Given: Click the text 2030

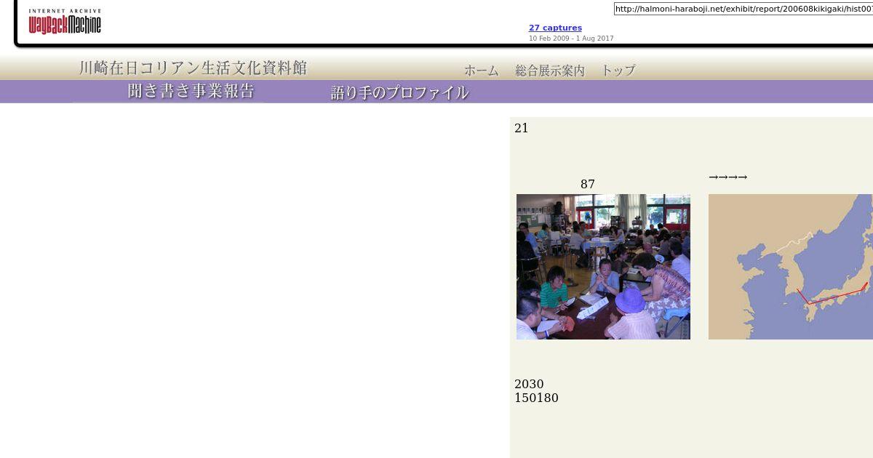Looking at the screenshot, I should 529,384.
